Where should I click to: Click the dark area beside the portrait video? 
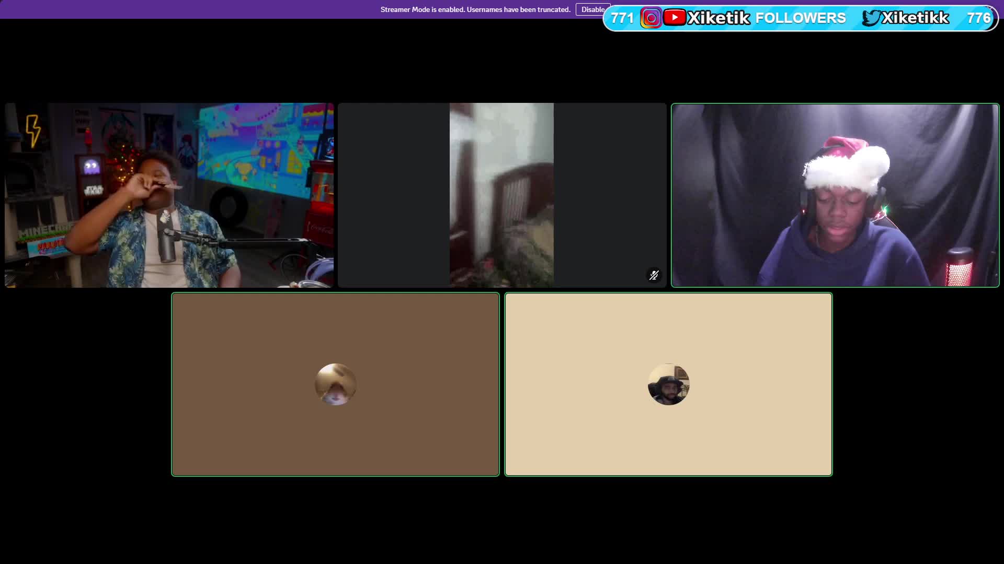click(x=393, y=195)
